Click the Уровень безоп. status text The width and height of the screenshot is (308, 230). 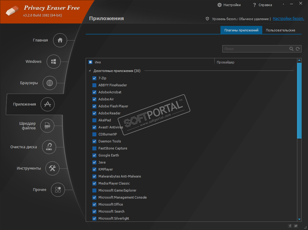point(240,19)
